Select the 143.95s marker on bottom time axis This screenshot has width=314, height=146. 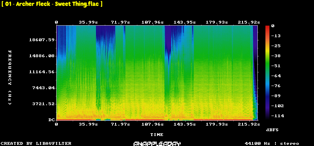point(185,124)
